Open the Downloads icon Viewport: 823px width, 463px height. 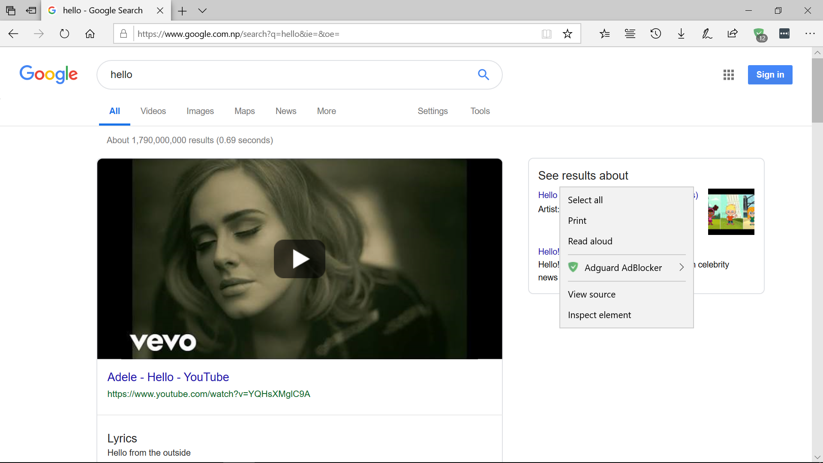(681, 34)
